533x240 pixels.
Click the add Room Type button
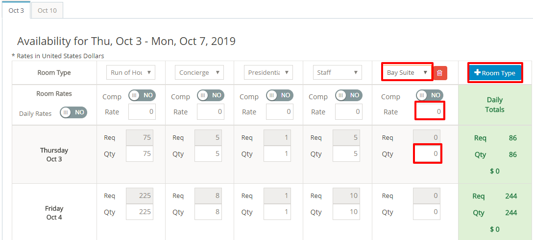[x=495, y=73]
